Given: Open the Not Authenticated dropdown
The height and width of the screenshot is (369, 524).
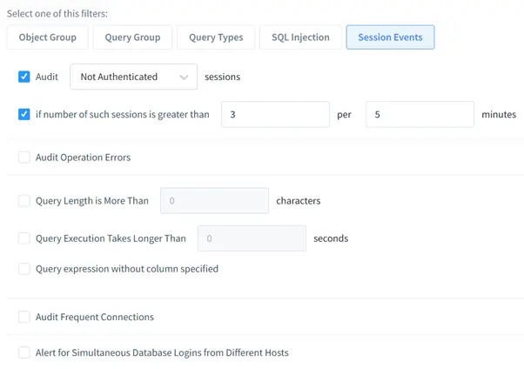Looking at the screenshot, I should click(133, 77).
